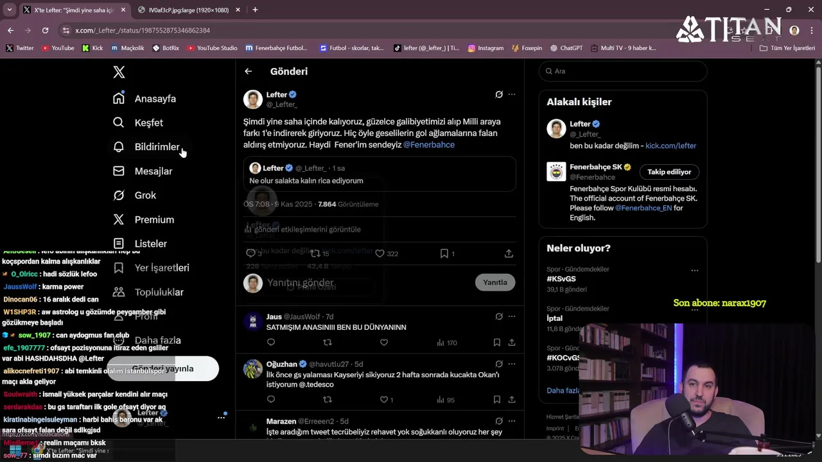Open Oğuzhan's profile avatar
This screenshot has height=462, width=822.
[x=253, y=369]
